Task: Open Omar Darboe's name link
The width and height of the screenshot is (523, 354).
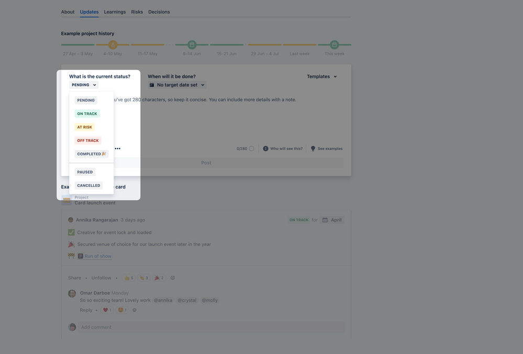Action: coord(95,293)
